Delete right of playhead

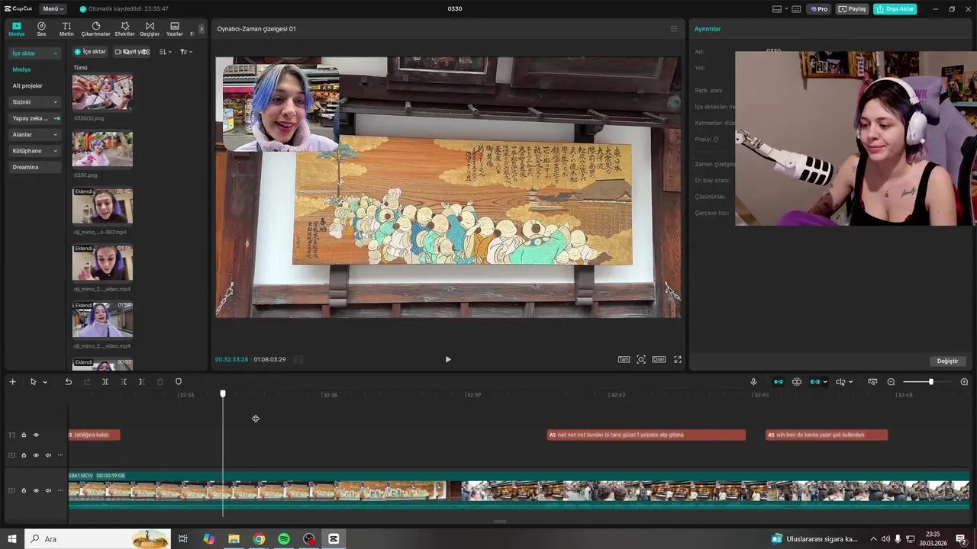141,382
